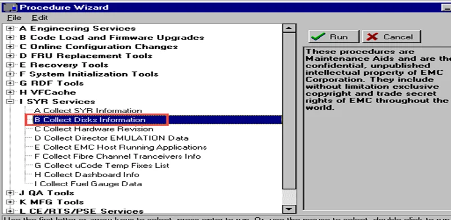Select G Collect uCode Temp Fixes List
The height and width of the screenshot is (220, 451).
(101, 165)
